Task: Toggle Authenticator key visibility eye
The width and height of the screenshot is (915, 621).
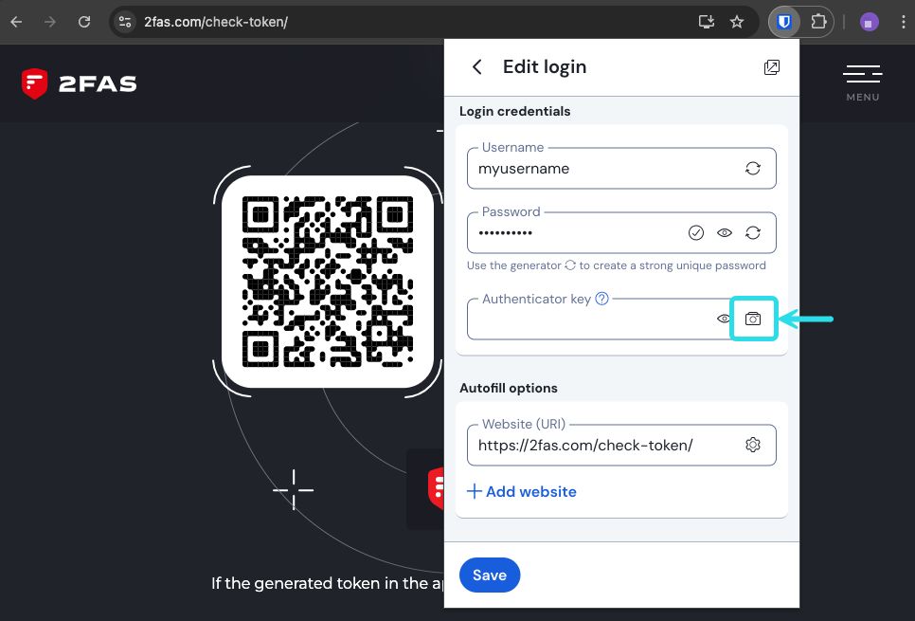Action: [x=724, y=319]
